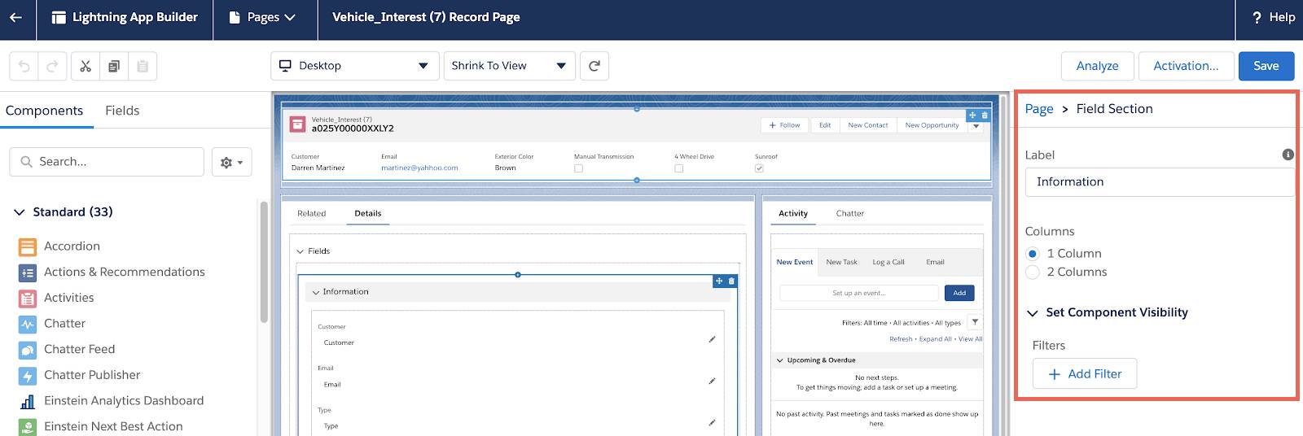Viewport: 1303px width, 436px height.
Task: Select the Log a Call tab
Action: point(888,262)
